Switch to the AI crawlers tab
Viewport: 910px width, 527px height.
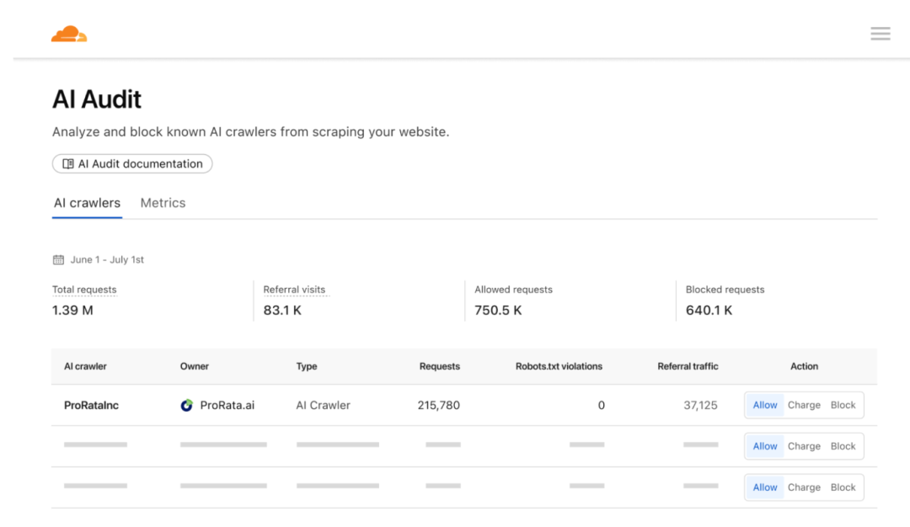click(87, 203)
